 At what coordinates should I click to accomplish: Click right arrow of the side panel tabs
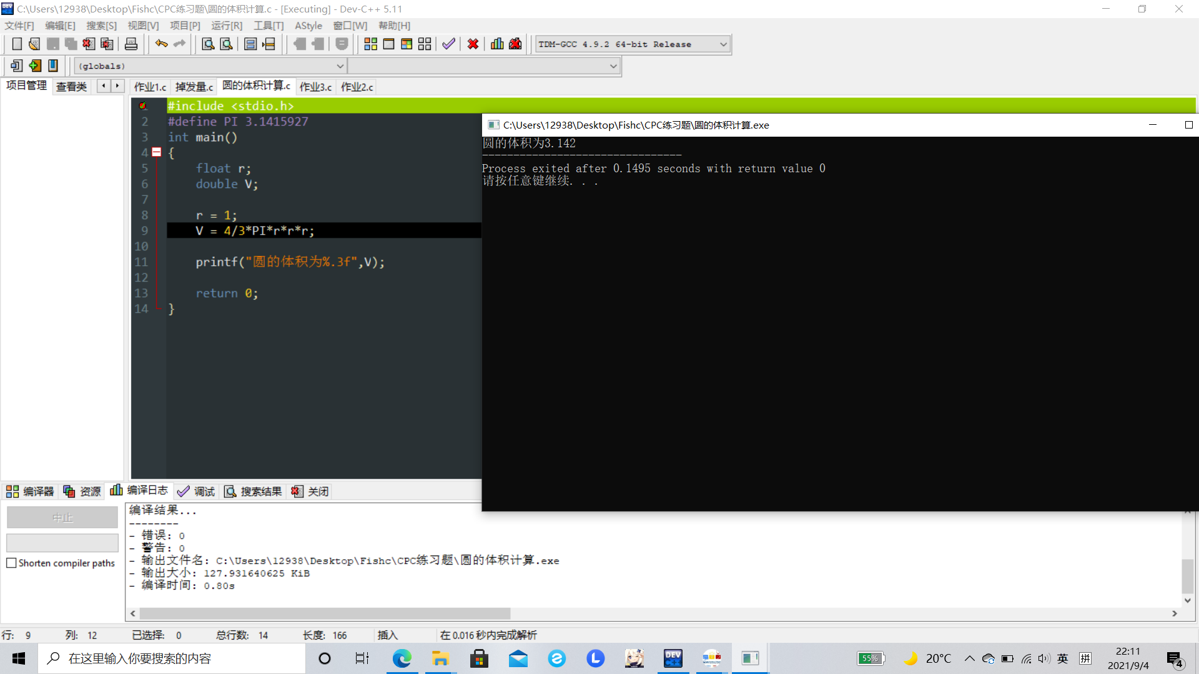pos(117,86)
